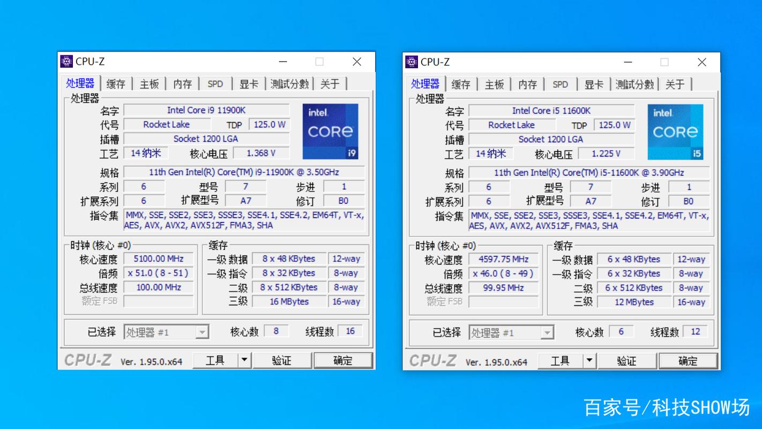Click 6 x 512 KBytes L2 value
This screenshot has width=762, height=429.
click(634, 287)
